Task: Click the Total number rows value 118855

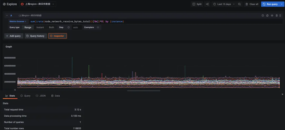Action: tap(77, 128)
